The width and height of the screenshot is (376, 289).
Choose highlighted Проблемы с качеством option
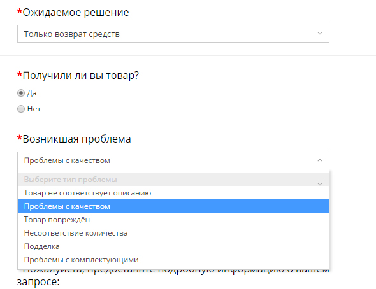pyautogui.click(x=173, y=206)
